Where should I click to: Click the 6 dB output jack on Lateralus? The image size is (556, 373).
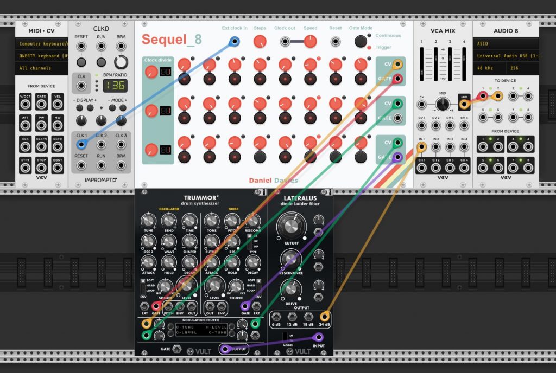point(276,317)
